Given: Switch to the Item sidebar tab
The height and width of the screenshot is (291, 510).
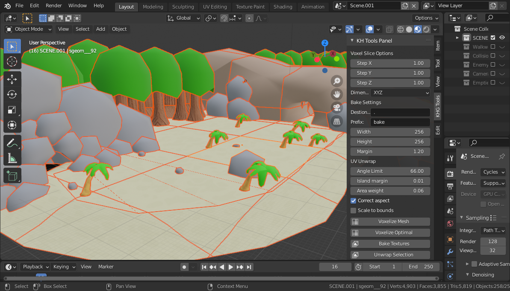Looking at the screenshot, I should [438, 45].
